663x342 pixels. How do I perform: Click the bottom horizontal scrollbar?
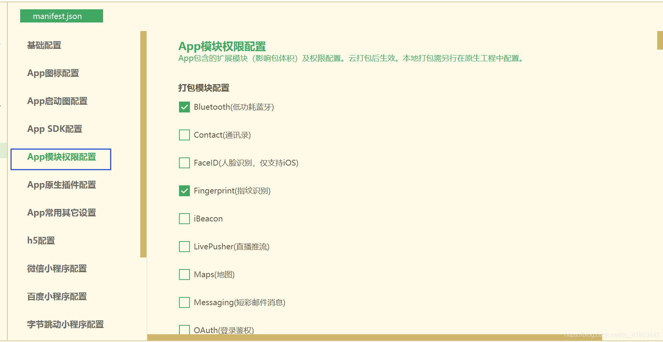(374, 337)
